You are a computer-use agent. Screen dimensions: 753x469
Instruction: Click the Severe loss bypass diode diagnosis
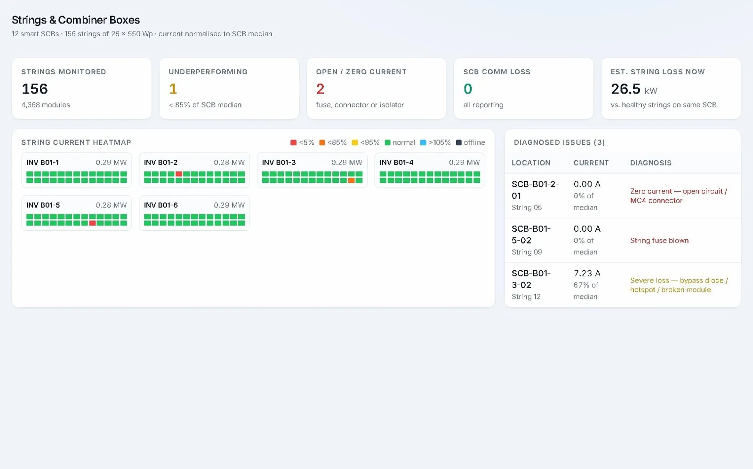pos(679,285)
